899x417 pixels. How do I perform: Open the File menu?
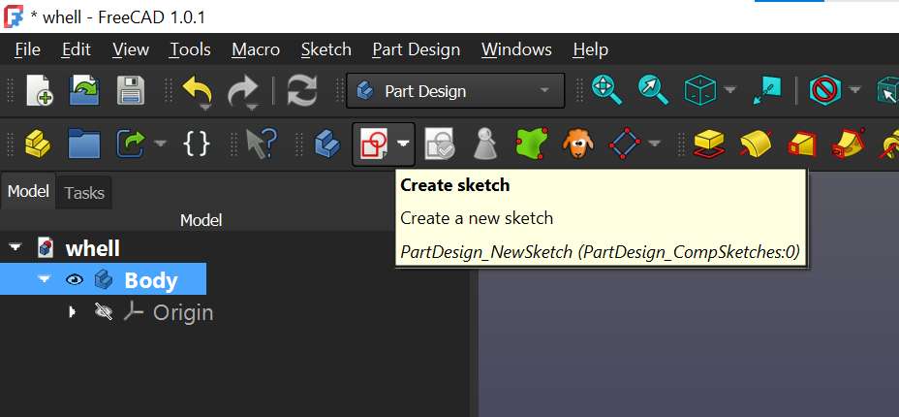27,49
